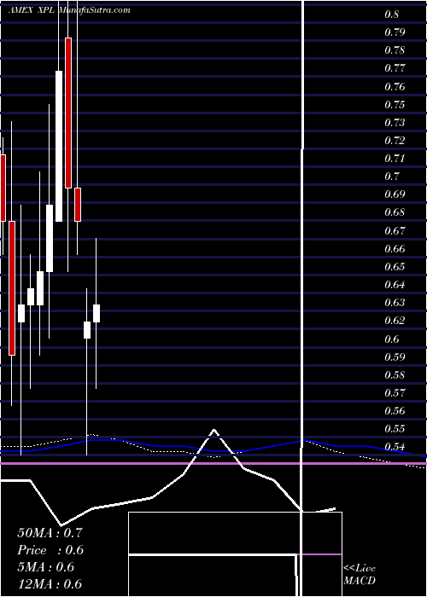Click the 0.68 price axis label
This screenshot has height=597, width=427.
coord(395,213)
